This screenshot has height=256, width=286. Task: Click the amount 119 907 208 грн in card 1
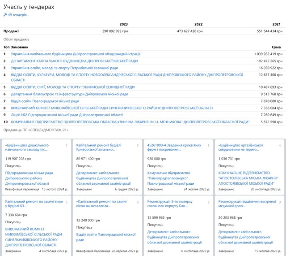coord(18,159)
